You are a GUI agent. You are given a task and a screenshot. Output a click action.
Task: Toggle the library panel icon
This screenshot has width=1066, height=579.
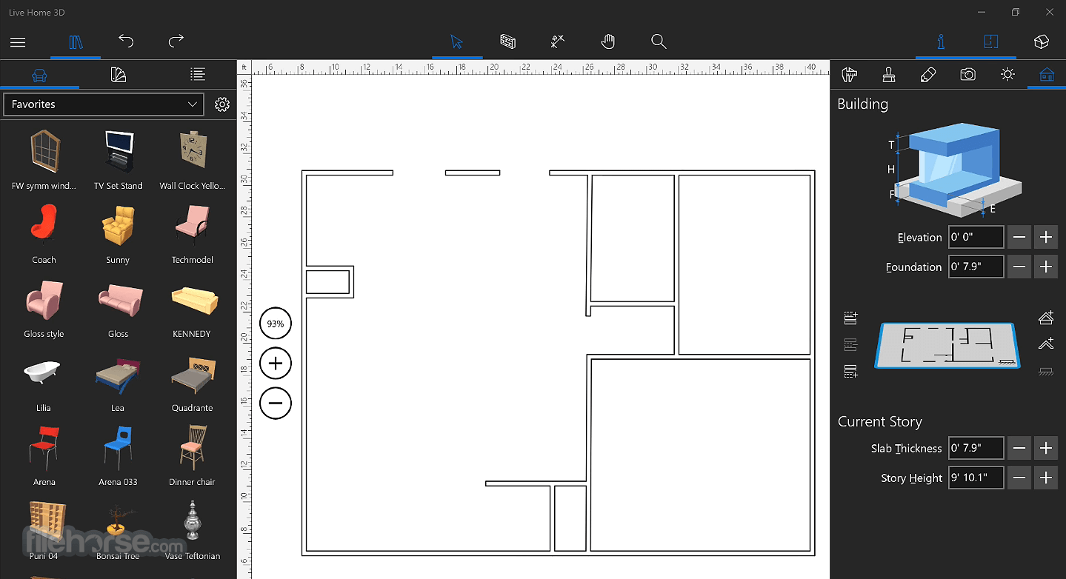(x=76, y=42)
